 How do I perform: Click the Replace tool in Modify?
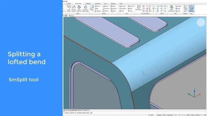[x=98, y=11]
